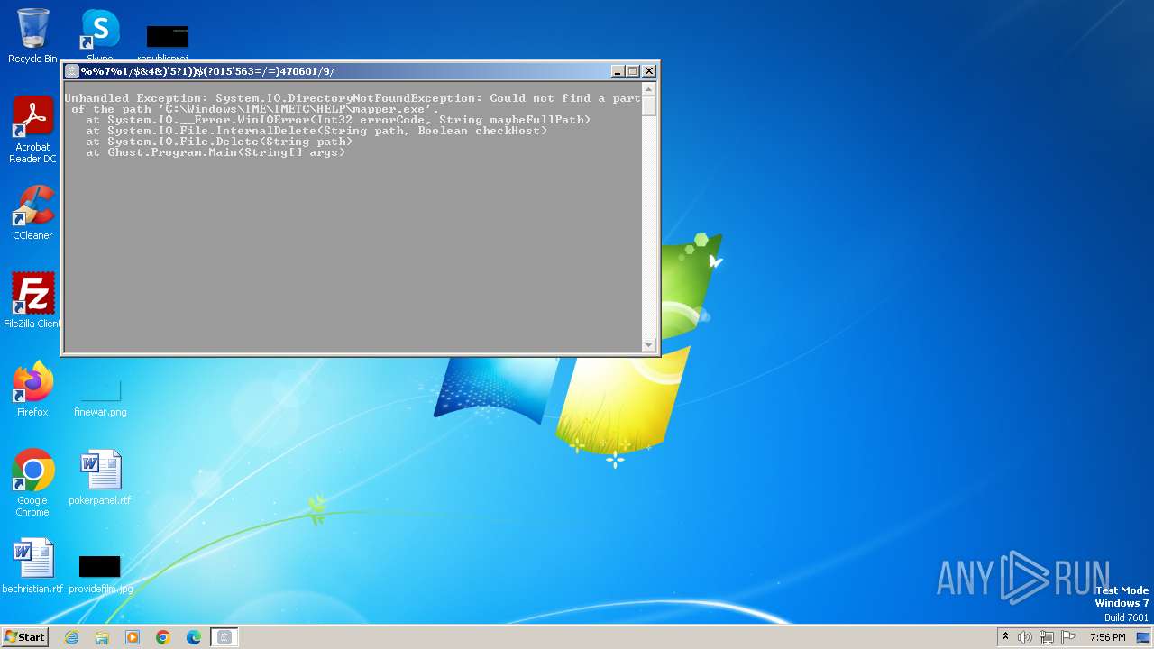
Task: Launch Firefox from the desktop icon
Action: coord(32,389)
